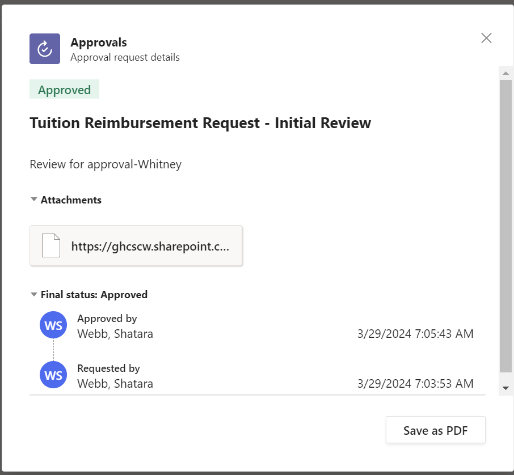Save the approval as PDF

(435, 430)
